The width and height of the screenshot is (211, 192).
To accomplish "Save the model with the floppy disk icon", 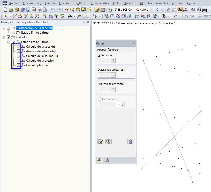I will click(x=28, y=10).
